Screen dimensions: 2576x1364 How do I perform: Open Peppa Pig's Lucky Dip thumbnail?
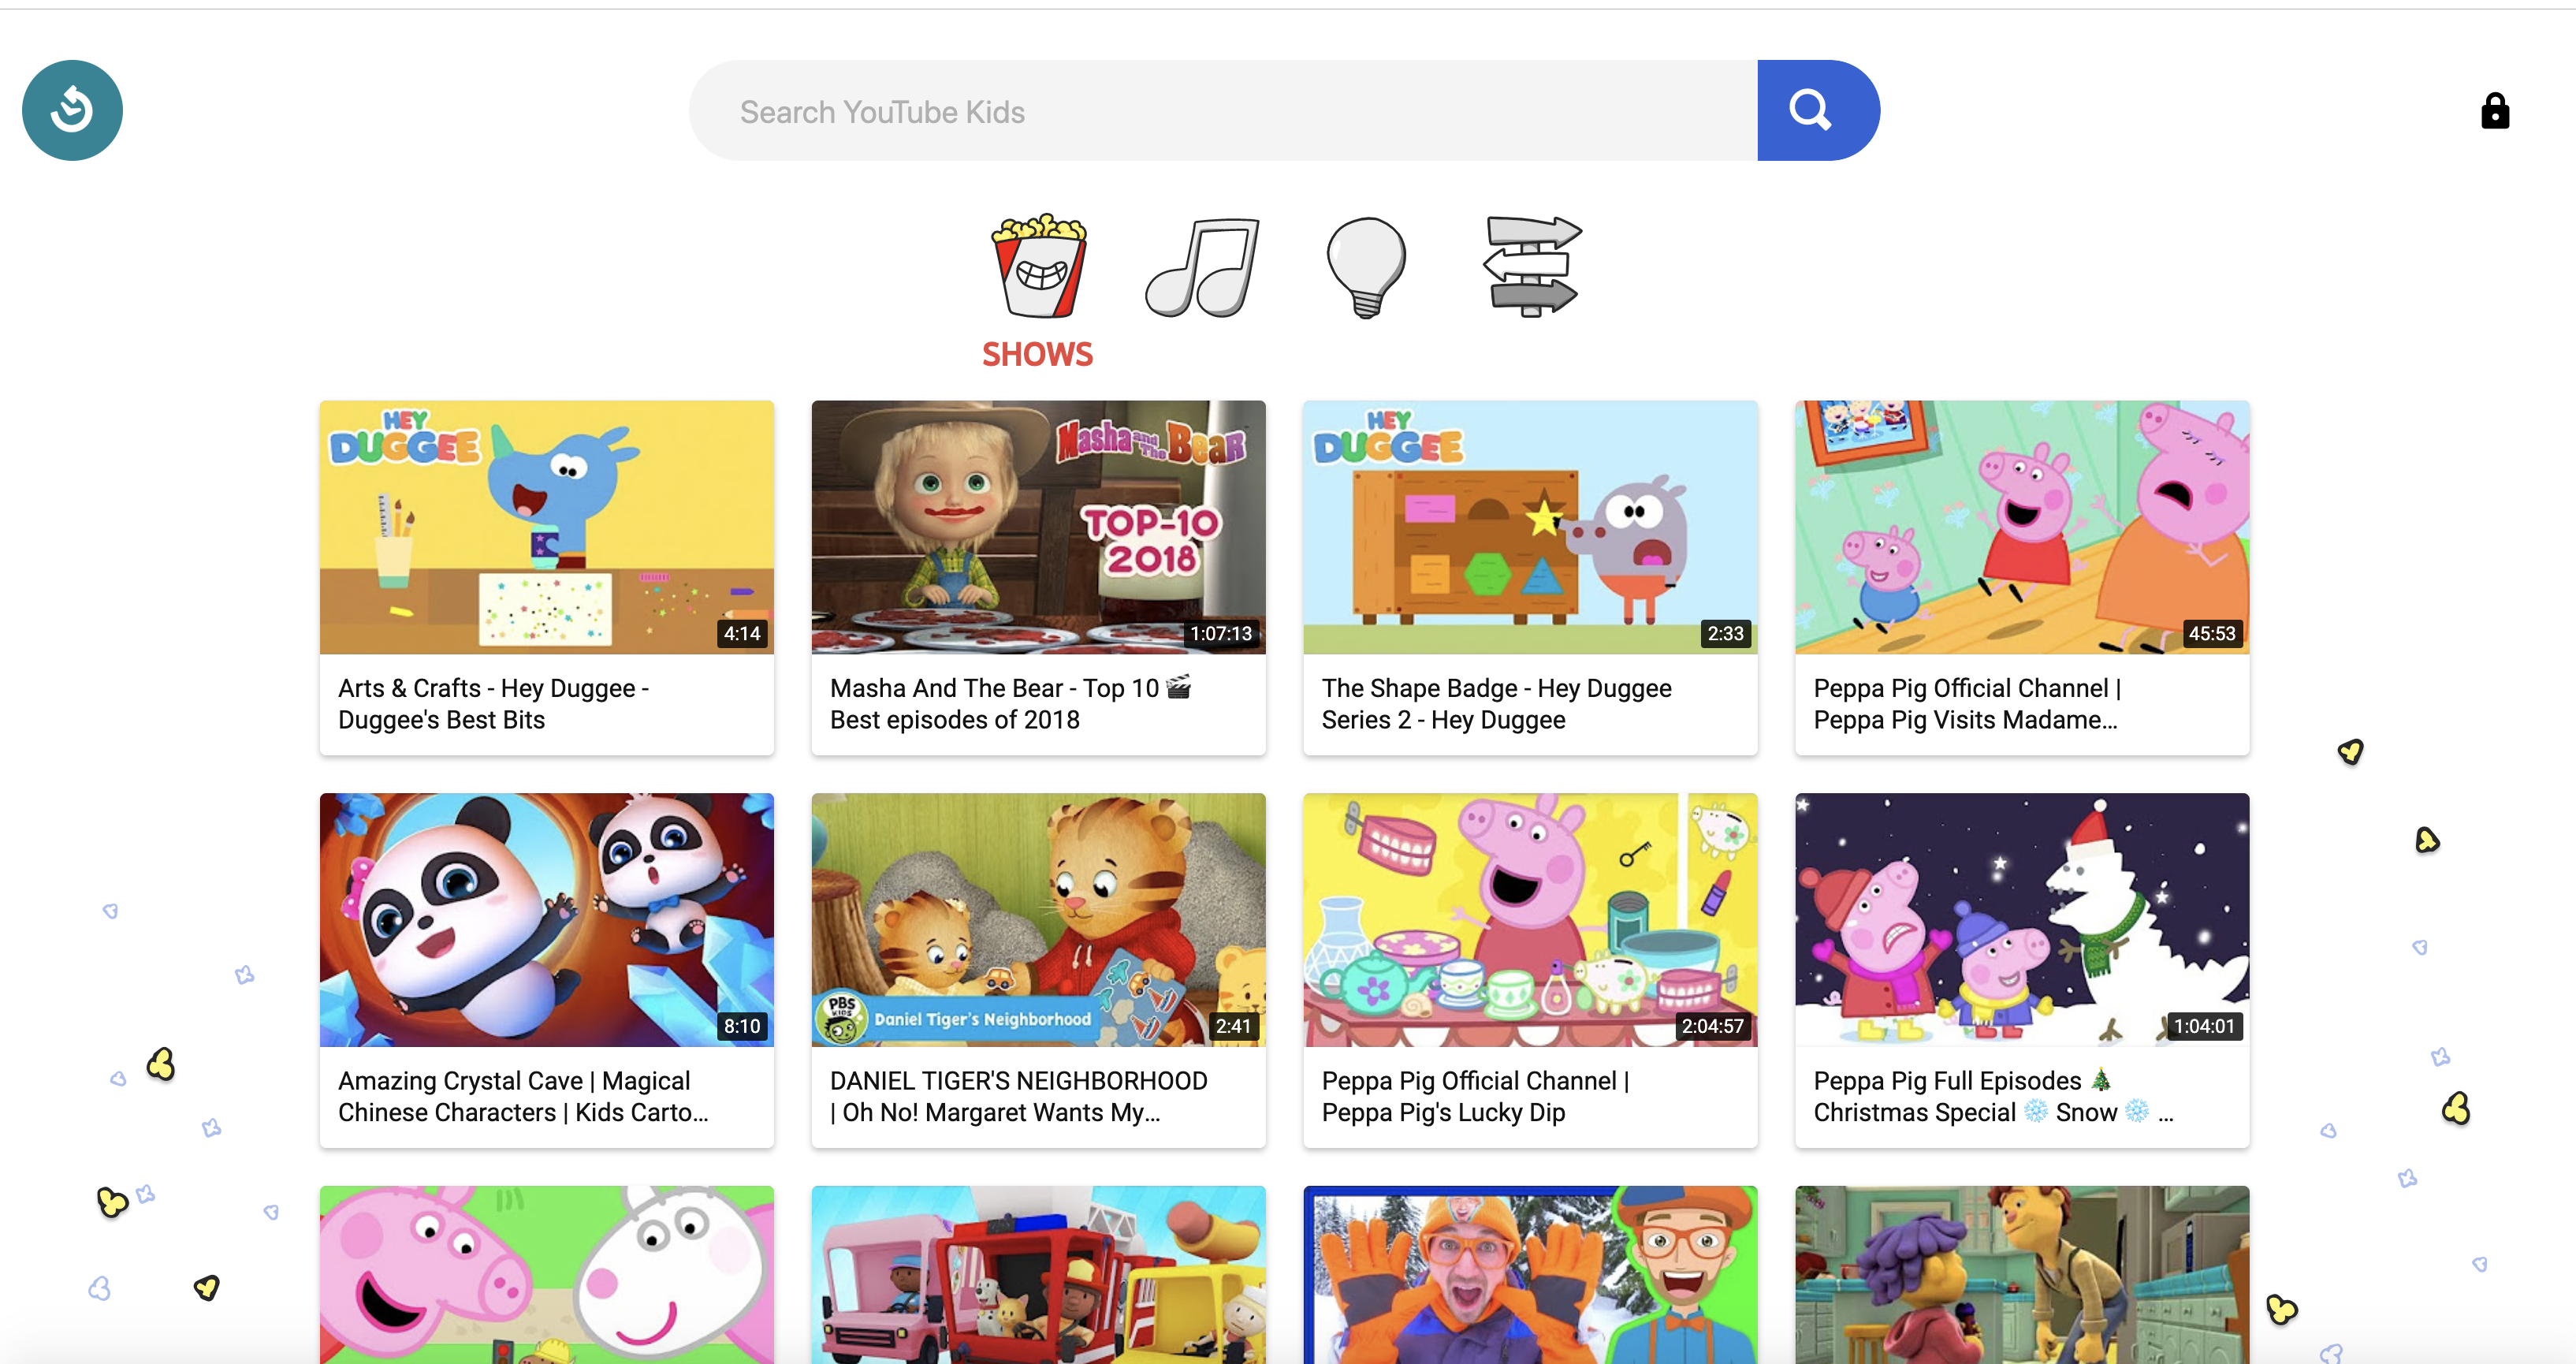coord(1530,920)
